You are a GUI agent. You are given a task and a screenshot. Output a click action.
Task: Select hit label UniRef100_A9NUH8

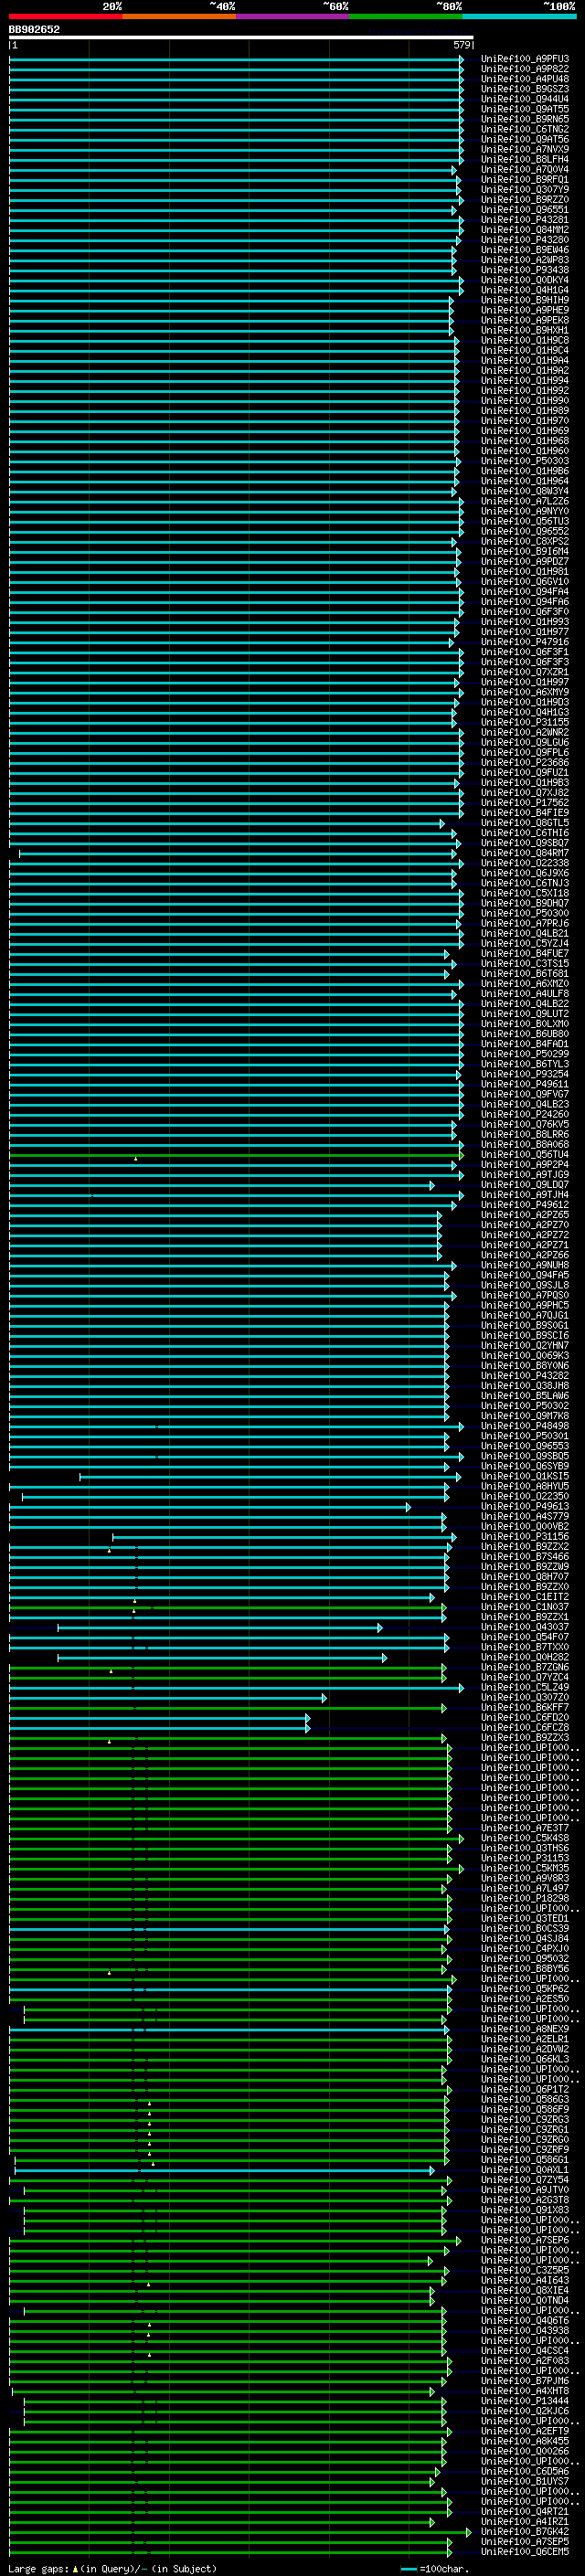point(524,1265)
